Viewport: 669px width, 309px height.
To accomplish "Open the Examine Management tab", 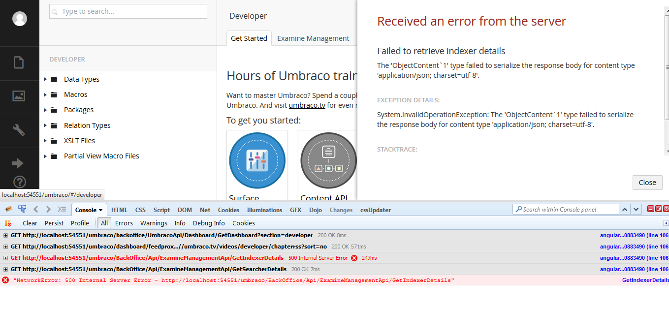I will (x=313, y=38).
